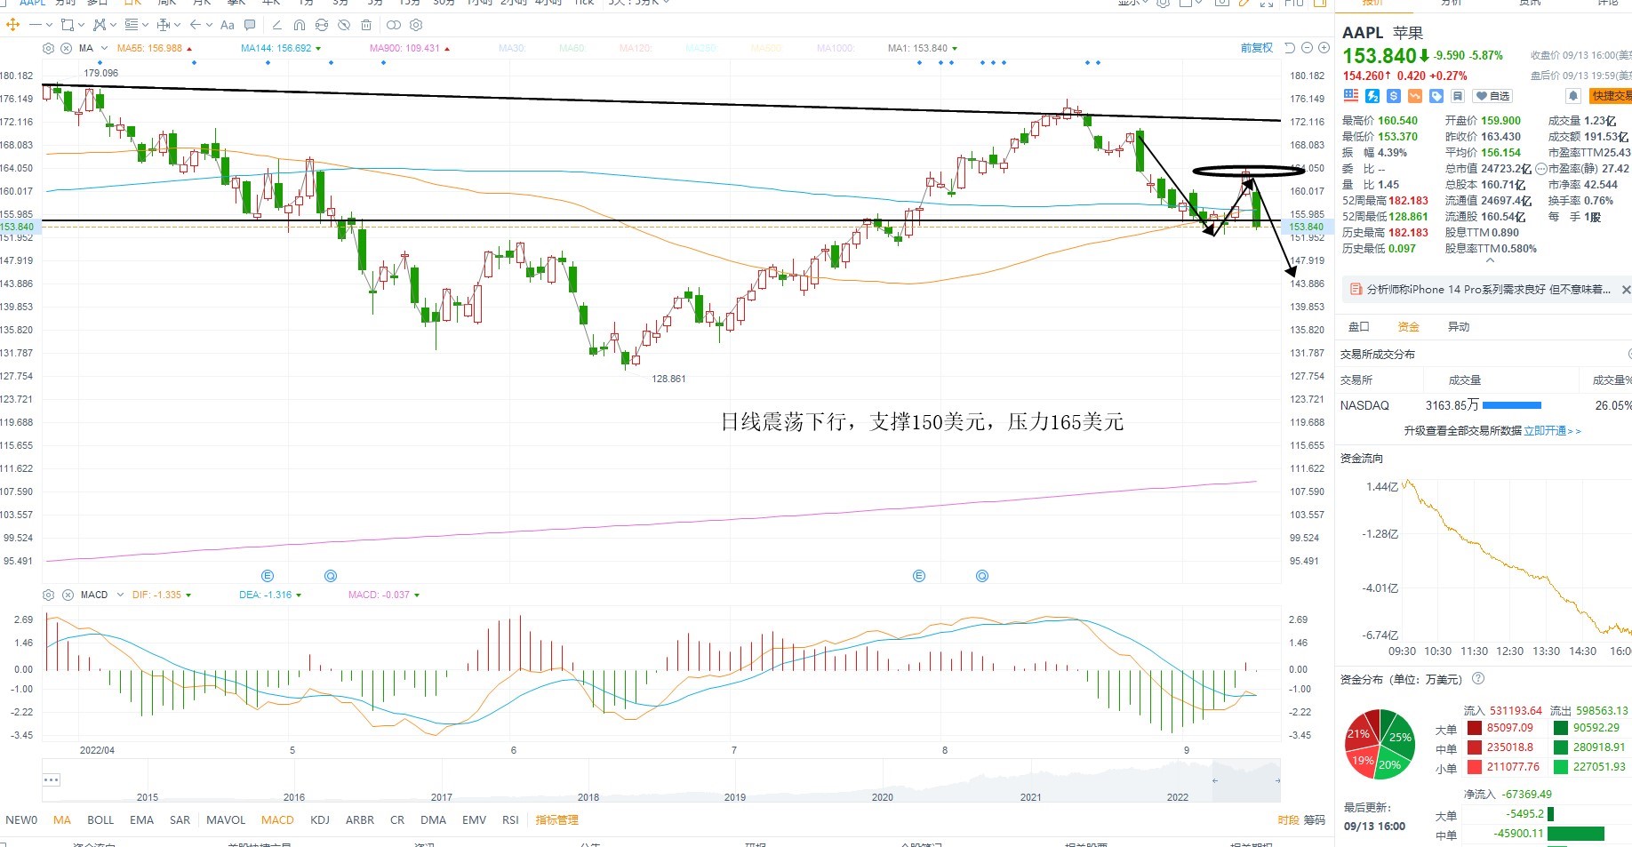This screenshot has height=847, width=1632.
Task: Select the magnet snap tool
Action: [x=299, y=25]
